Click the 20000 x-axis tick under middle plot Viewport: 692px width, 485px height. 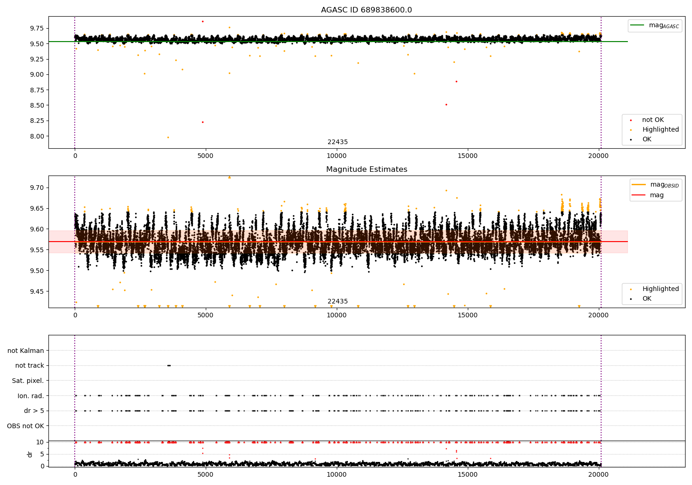pos(599,315)
